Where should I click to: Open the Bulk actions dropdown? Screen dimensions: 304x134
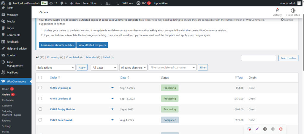click(x=55, y=67)
